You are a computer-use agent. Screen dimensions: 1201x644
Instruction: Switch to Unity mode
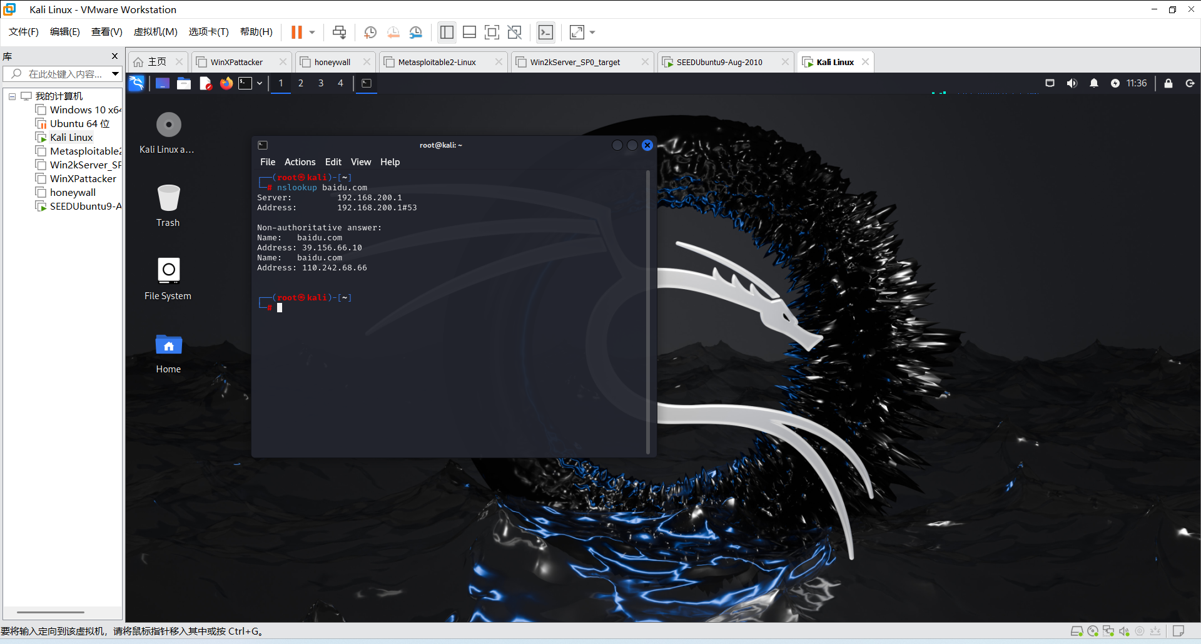click(515, 33)
